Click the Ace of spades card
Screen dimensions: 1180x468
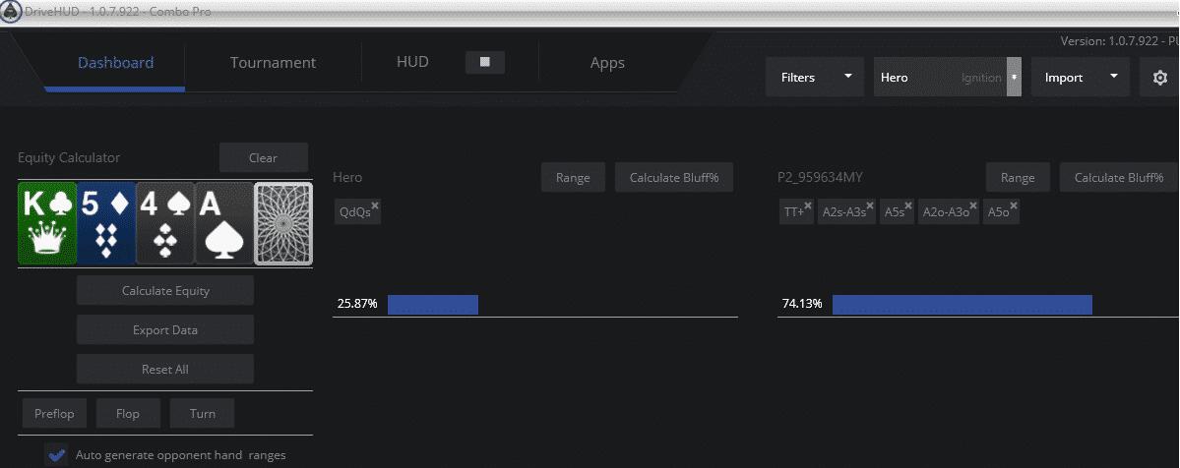[x=224, y=223]
